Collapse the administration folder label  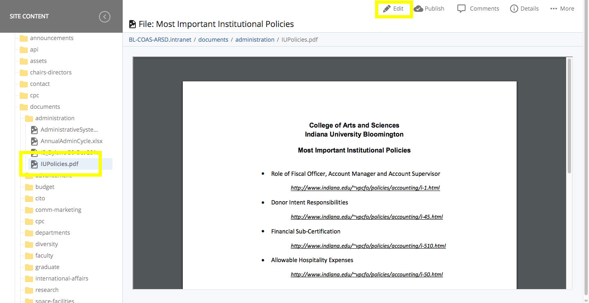[55, 118]
